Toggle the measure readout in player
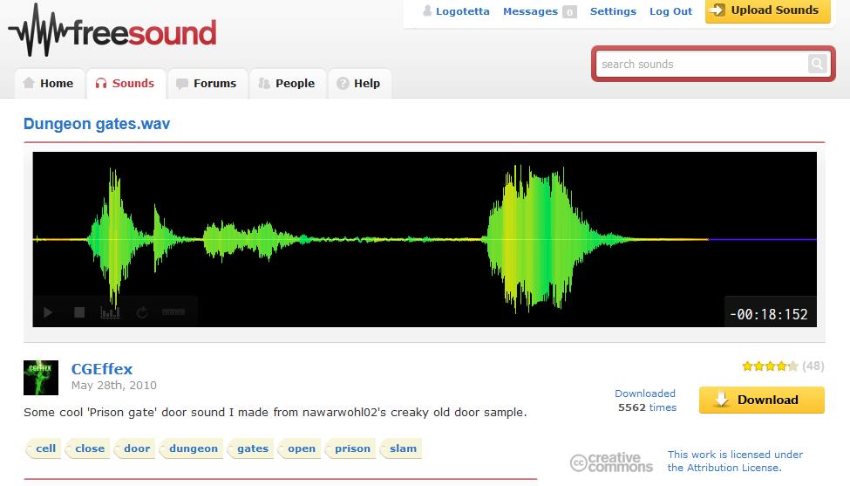This screenshot has height=486, width=850. pyautogui.click(x=173, y=312)
